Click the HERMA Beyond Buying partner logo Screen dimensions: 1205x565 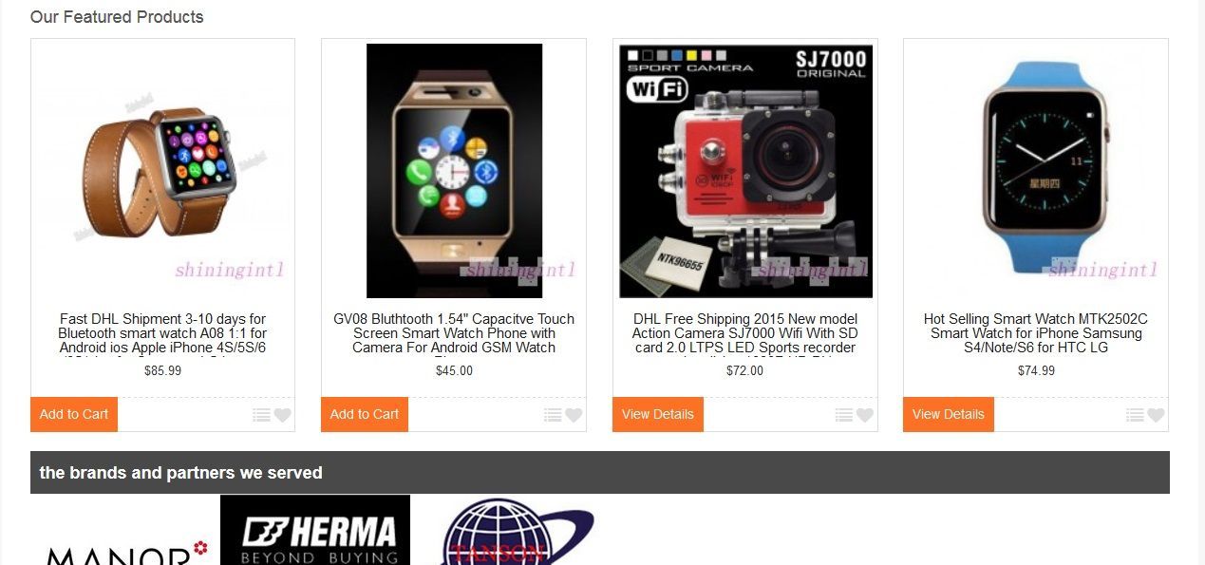[x=315, y=530]
